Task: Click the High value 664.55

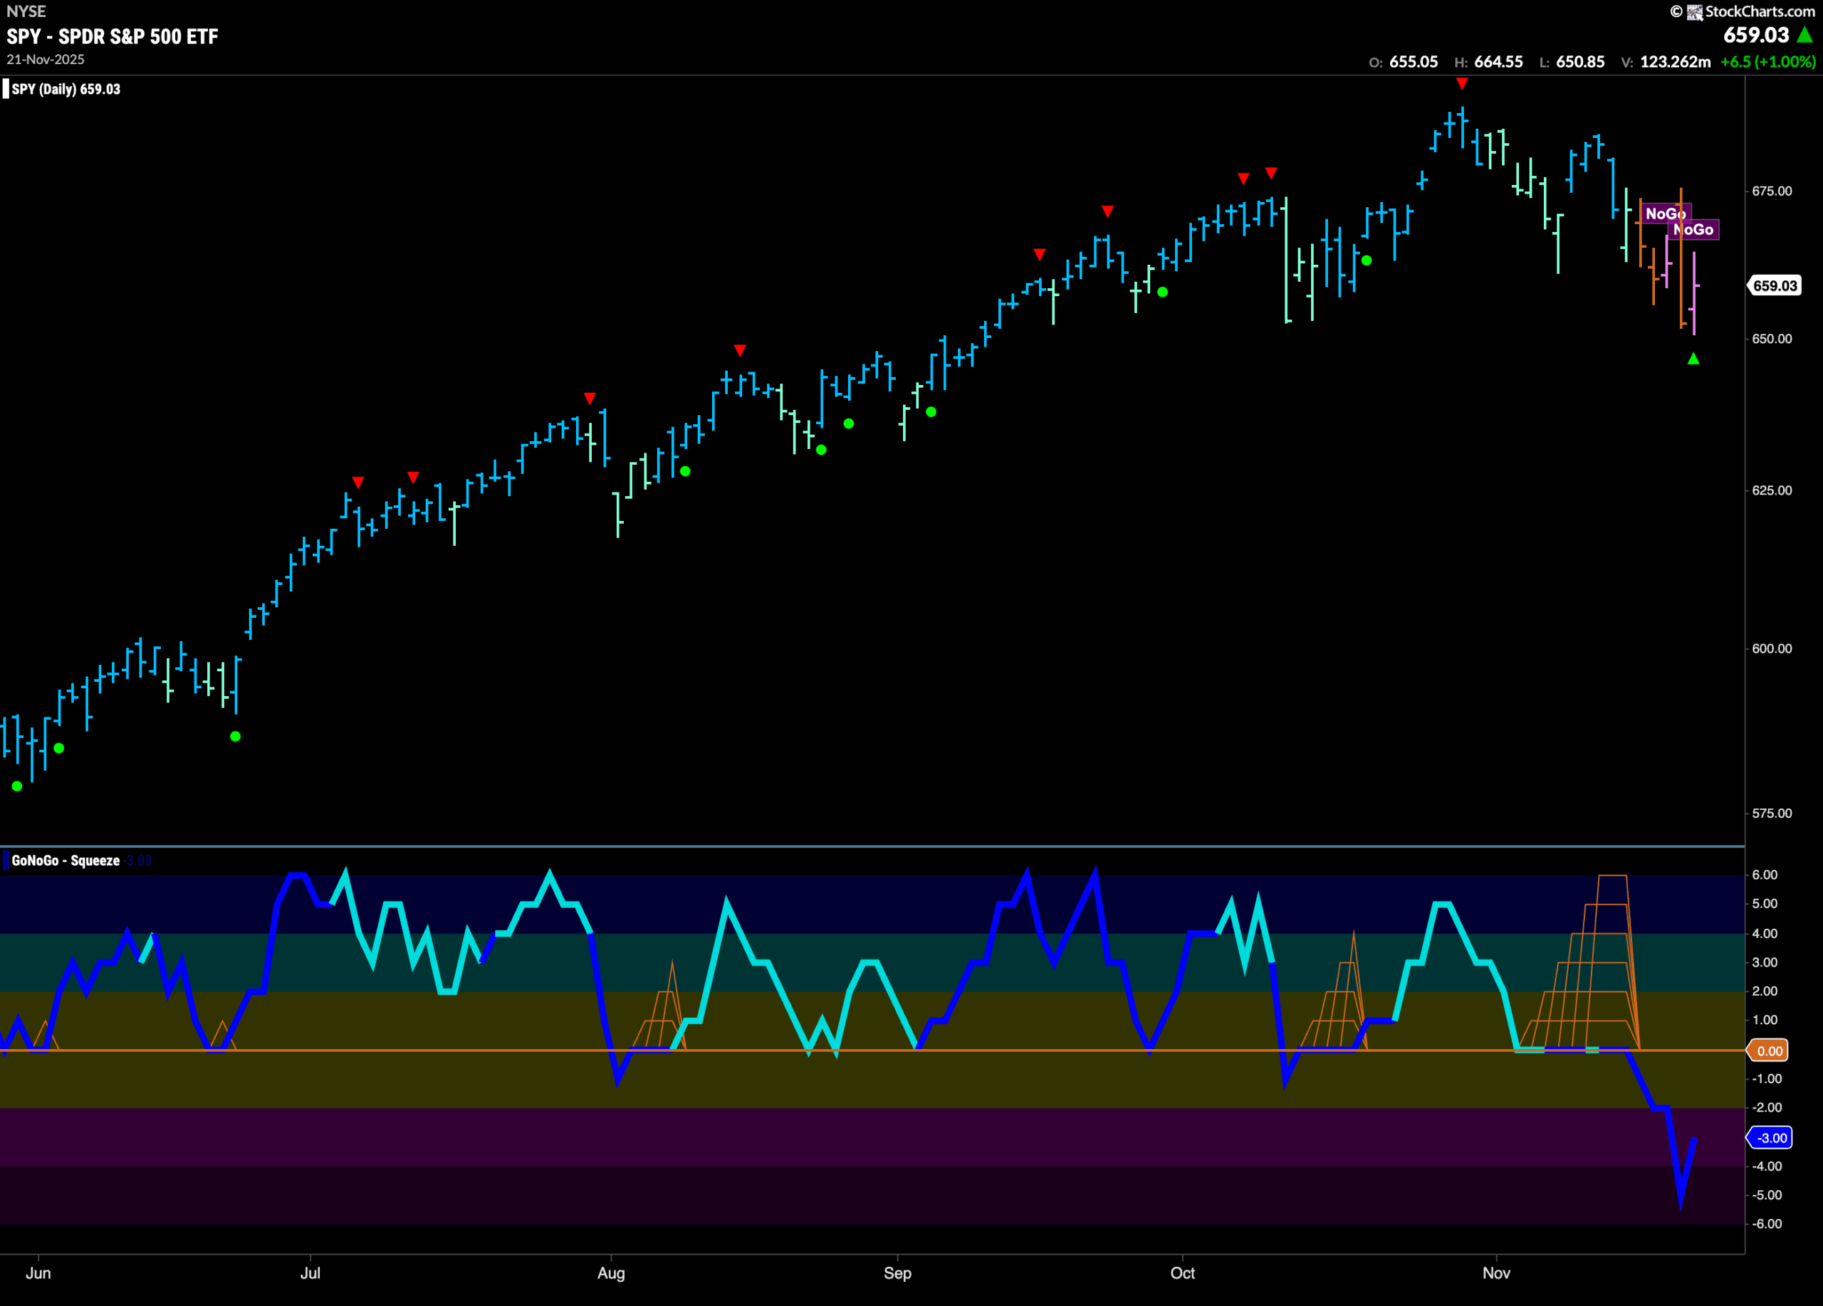Action: [x=1498, y=62]
